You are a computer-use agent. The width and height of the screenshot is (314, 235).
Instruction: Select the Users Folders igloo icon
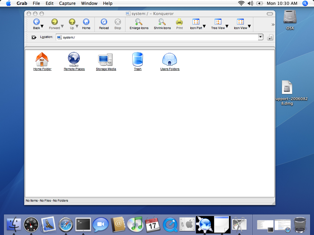tap(170, 59)
